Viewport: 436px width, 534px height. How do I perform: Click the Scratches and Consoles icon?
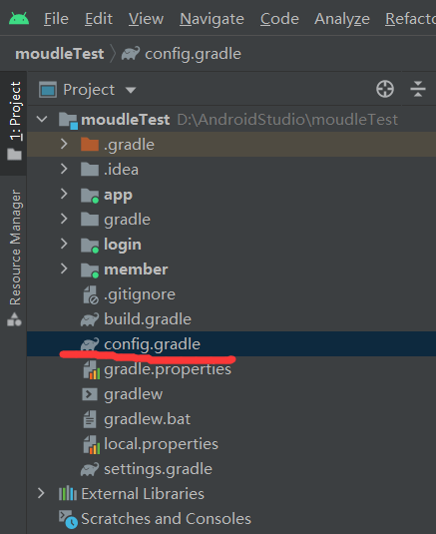click(x=68, y=519)
